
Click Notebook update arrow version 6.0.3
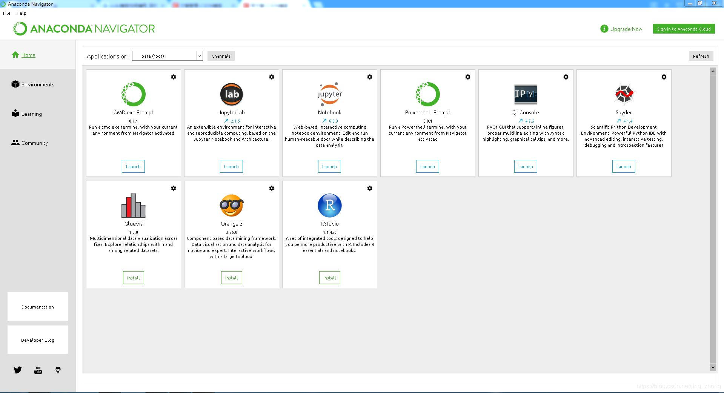[330, 121]
